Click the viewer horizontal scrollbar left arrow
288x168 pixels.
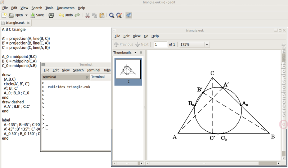[148, 163]
